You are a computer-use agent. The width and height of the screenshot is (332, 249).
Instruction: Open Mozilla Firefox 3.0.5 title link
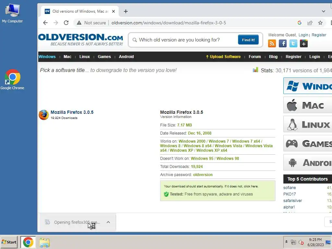pos(72,112)
